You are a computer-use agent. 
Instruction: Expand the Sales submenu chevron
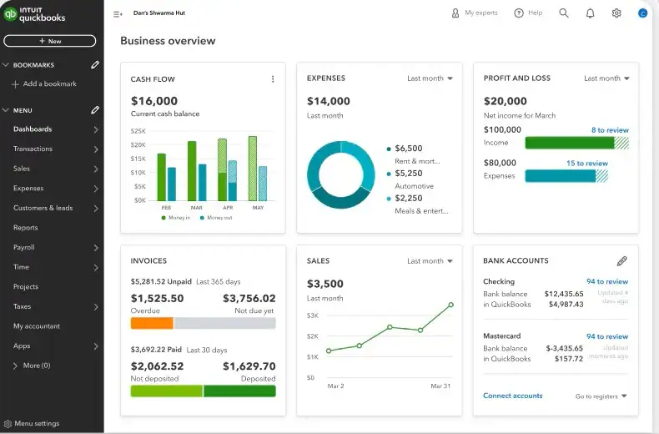[96, 169]
